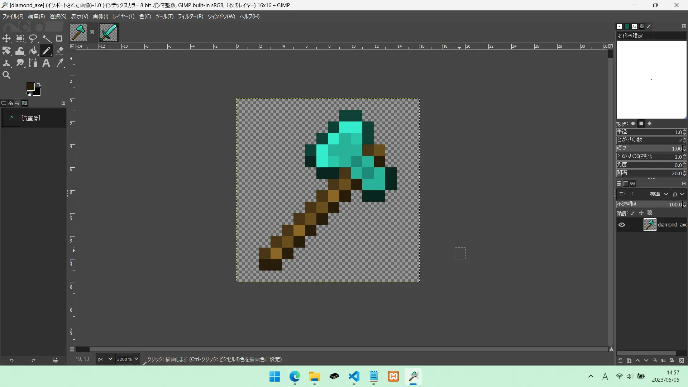Viewport: 688px width, 387px height.
Task: Select the Bucket Fill tool
Action: [33, 51]
